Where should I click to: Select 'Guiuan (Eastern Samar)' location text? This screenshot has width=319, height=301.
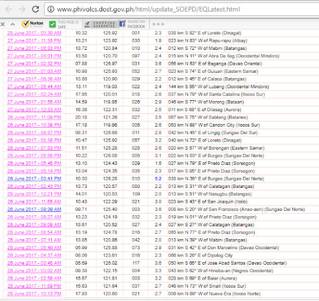coord(233,71)
